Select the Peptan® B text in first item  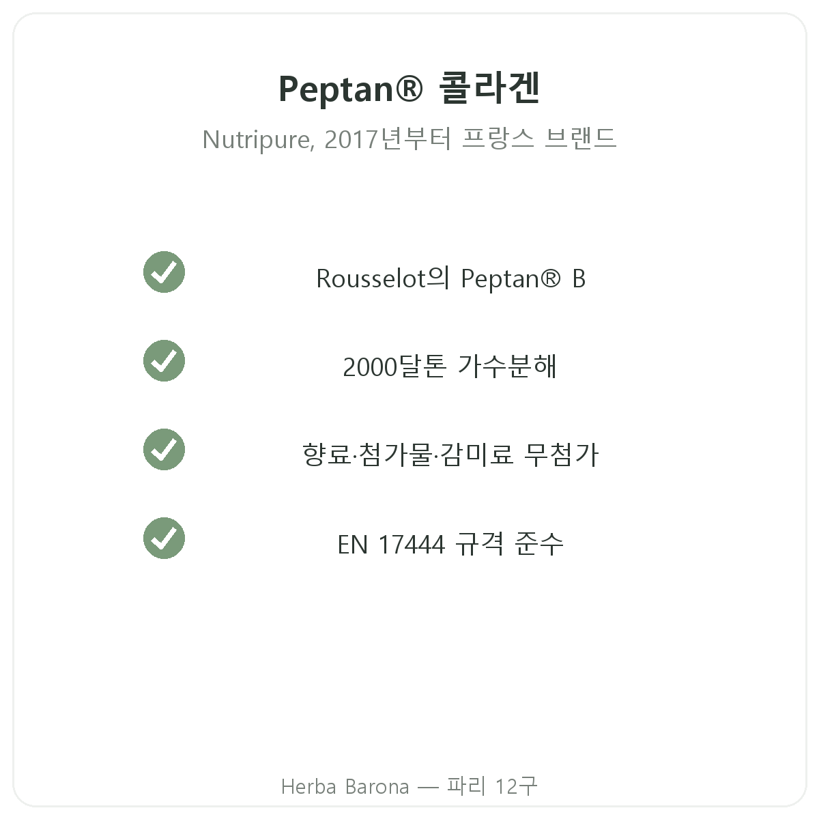click(x=523, y=278)
